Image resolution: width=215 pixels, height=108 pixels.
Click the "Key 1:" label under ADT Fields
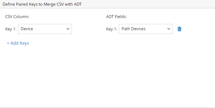click(112, 29)
